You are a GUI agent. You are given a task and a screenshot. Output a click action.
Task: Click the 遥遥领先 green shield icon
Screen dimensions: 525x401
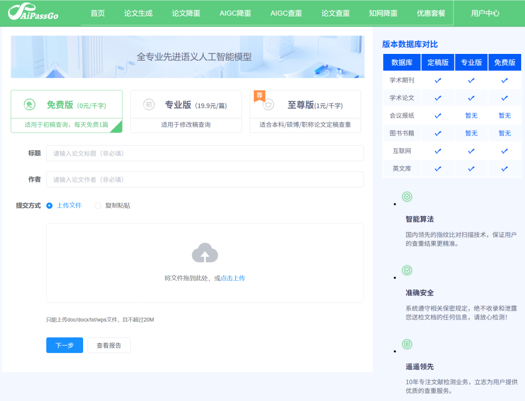pos(407,344)
